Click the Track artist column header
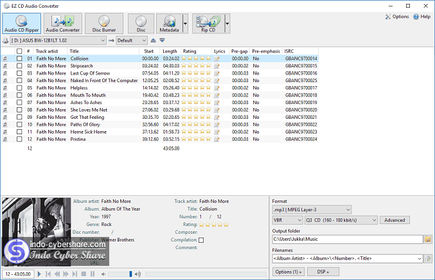This screenshot has width=435, height=280. click(50, 51)
